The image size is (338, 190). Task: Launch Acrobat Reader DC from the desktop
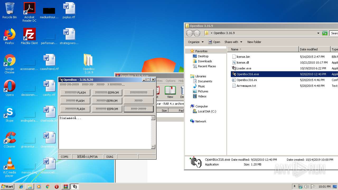click(x=29, y=12)
